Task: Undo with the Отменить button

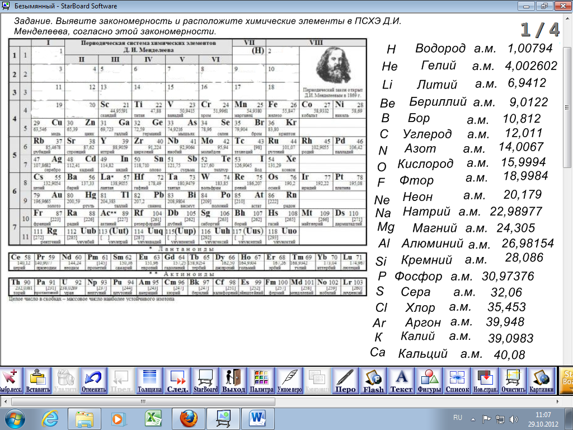Action: coord(94,381)
